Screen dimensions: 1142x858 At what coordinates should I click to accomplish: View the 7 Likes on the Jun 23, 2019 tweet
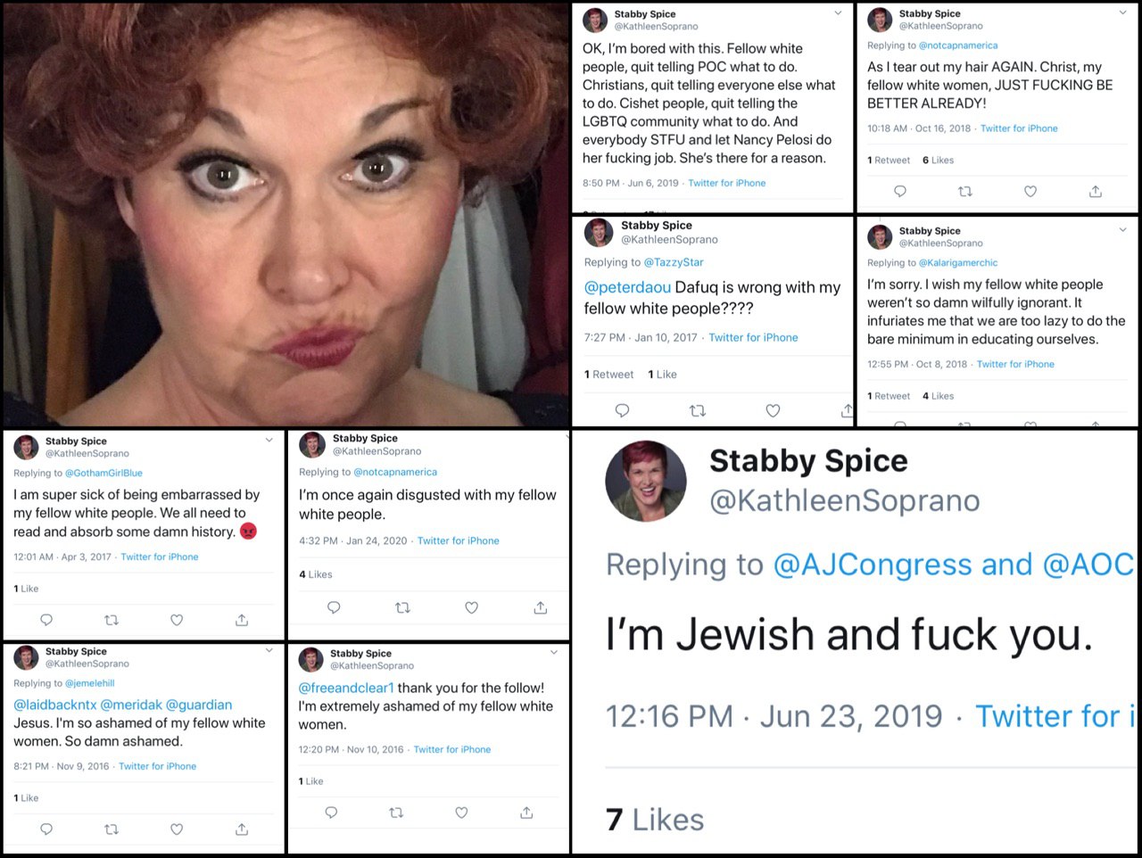(x=656, y=820)
